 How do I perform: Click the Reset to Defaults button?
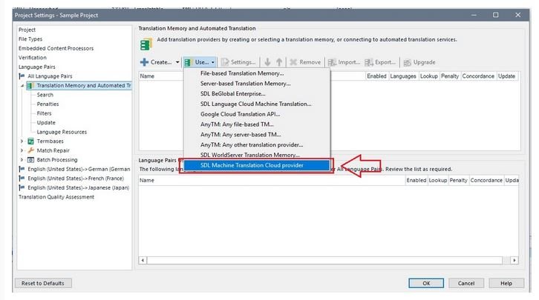pyautogui.click(x=43, y=283)
